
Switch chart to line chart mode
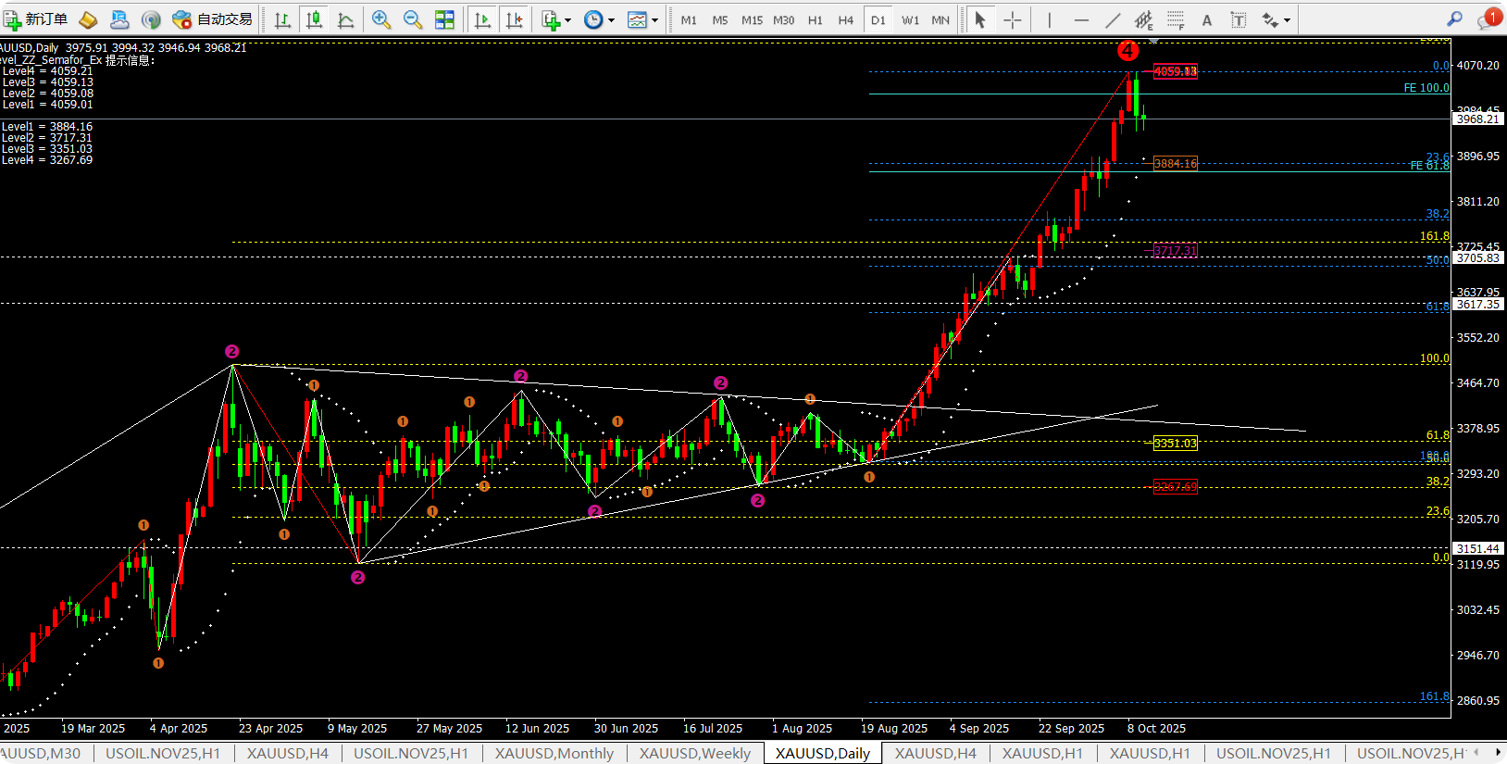(x=345, y=19)
